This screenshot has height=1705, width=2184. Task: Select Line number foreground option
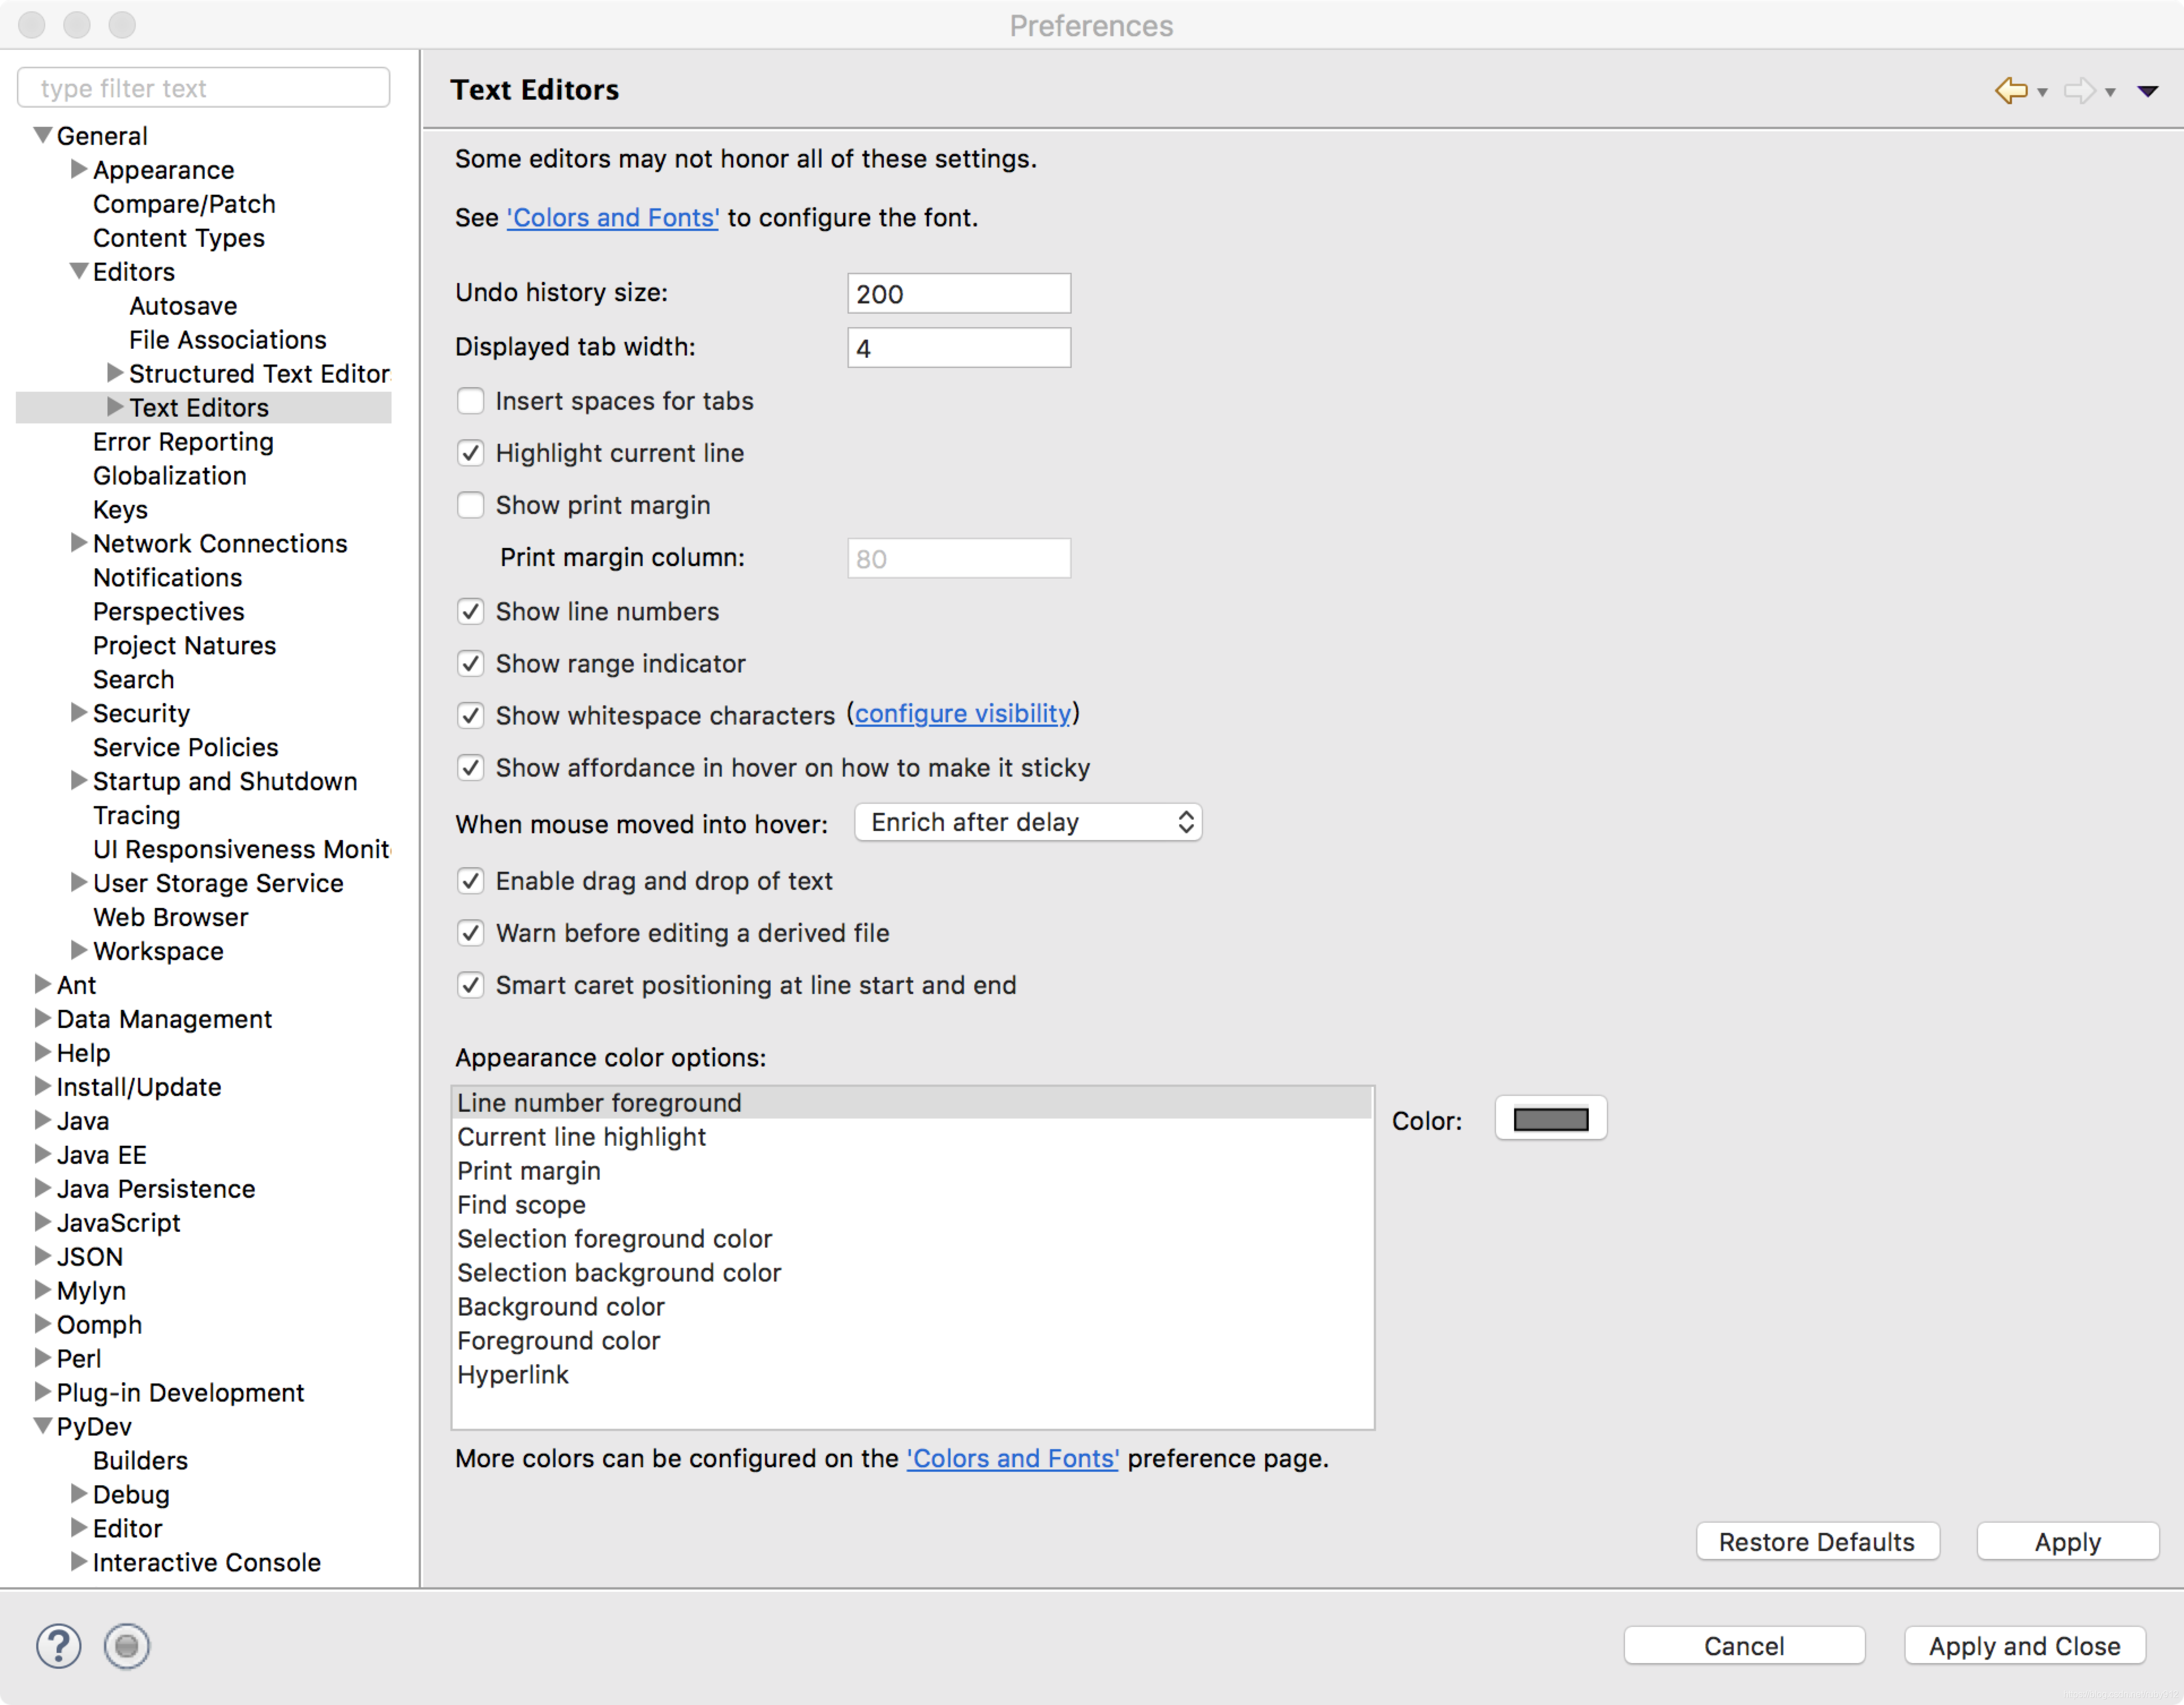912,1103
